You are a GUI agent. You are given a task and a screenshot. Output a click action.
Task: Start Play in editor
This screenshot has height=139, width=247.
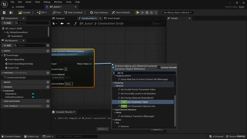tap(138, 12)
